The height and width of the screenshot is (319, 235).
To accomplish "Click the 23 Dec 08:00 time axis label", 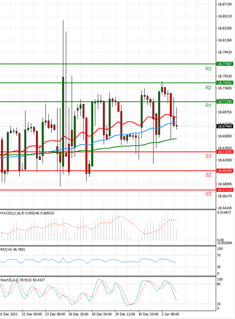I will (55, 314).
